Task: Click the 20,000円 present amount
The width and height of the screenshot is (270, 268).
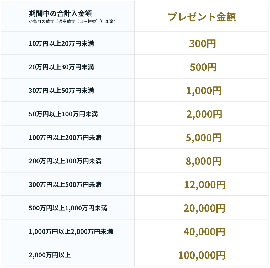Action: coord(204,208)
